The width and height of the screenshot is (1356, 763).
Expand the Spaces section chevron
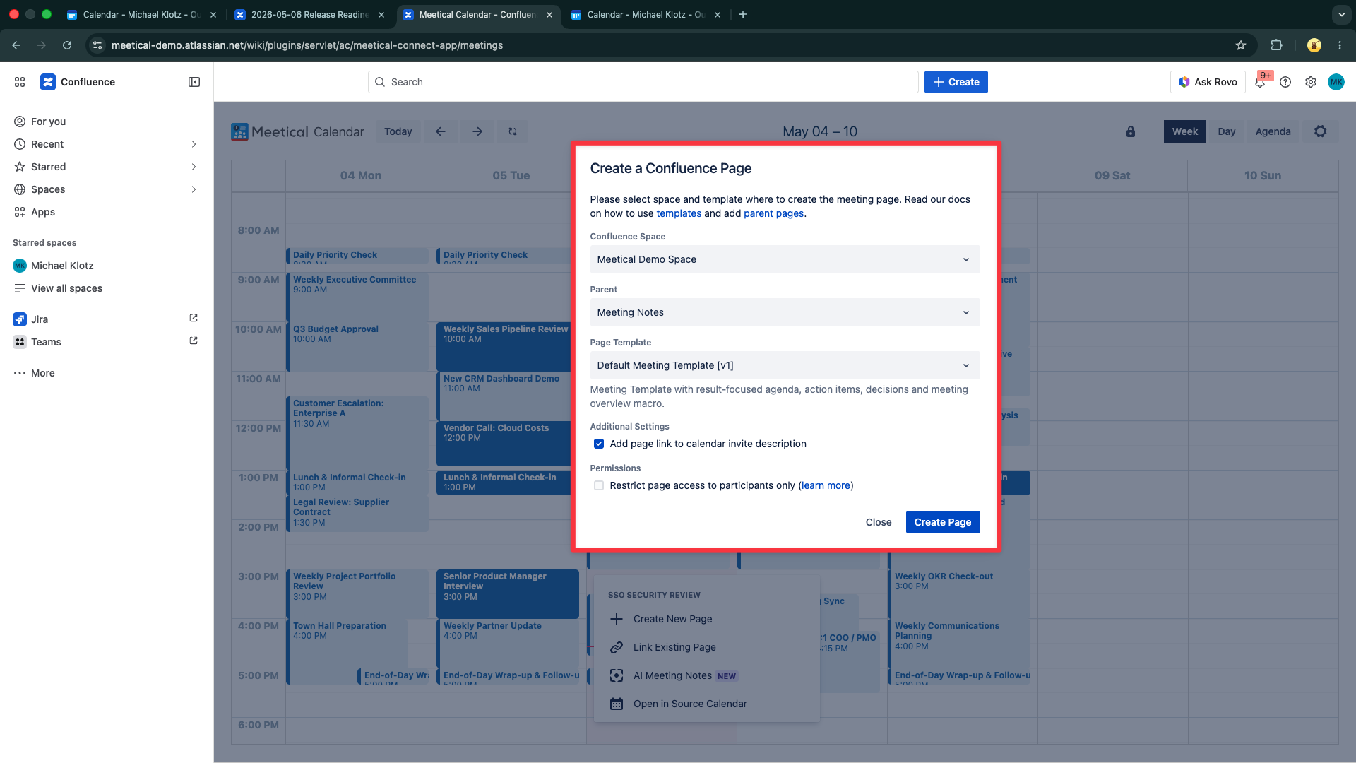point(194,189)
